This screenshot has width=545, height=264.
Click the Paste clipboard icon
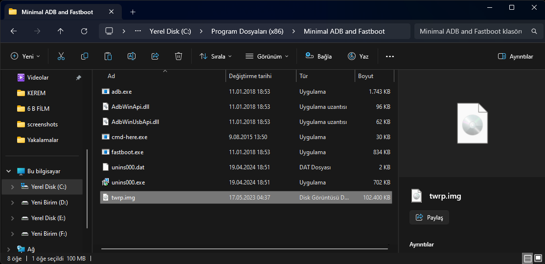pos(108,56)
